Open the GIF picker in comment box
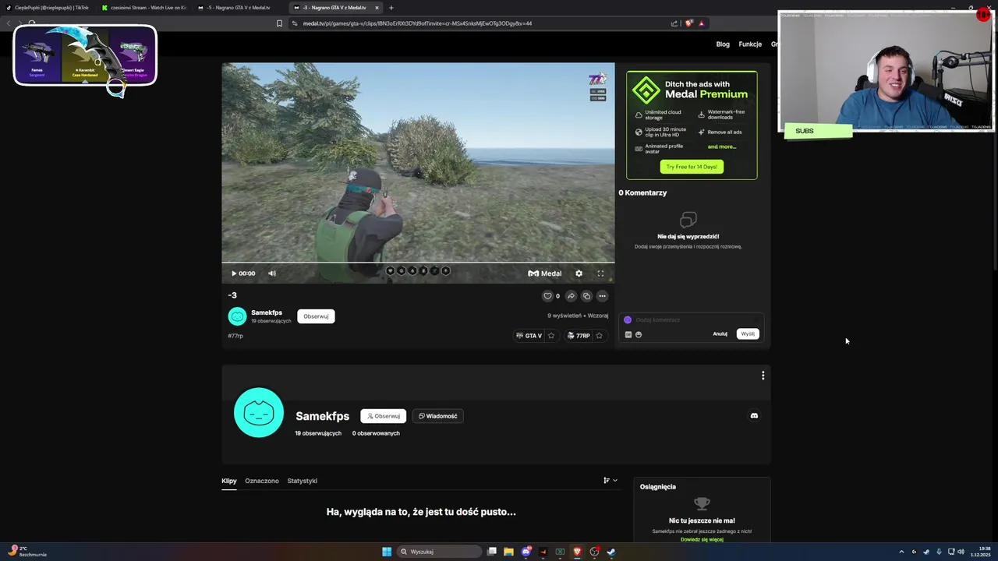Image resolution: width=998 pixels, height=561 pixels. tap(628, 334)
